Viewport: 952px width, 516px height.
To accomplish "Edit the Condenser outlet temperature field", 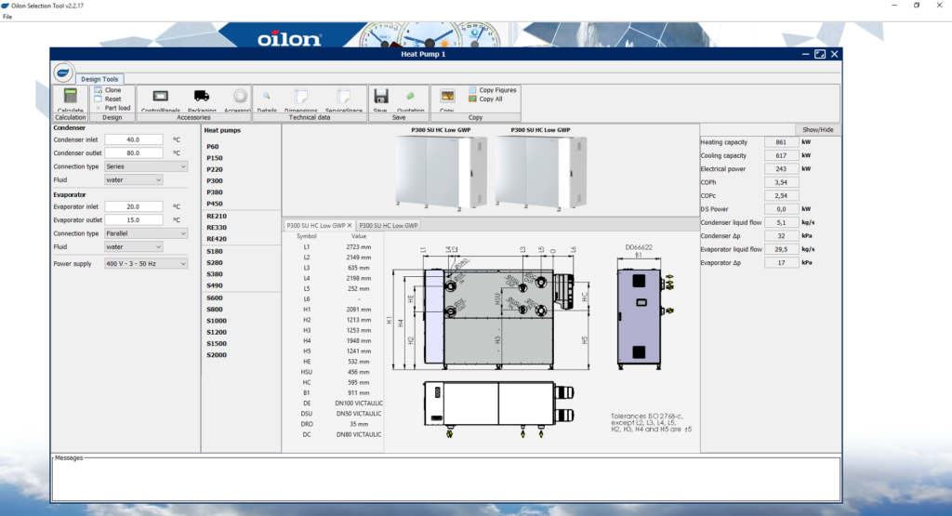I will coord(134,153).
